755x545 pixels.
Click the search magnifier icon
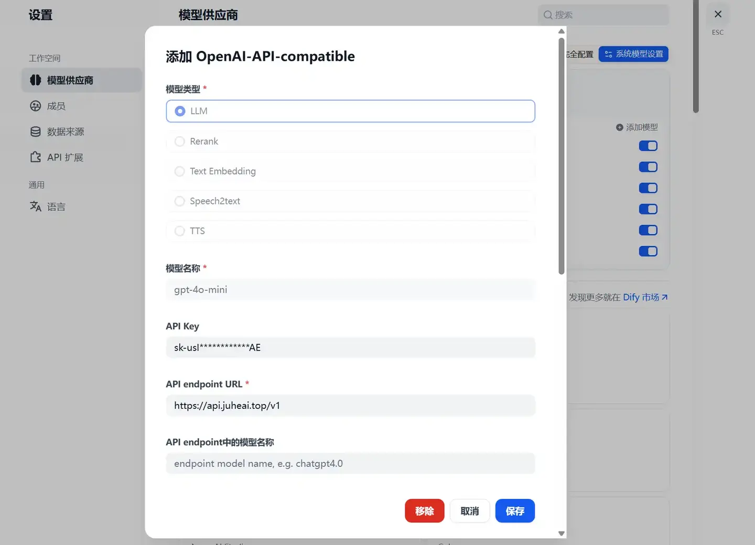point(548,15)
